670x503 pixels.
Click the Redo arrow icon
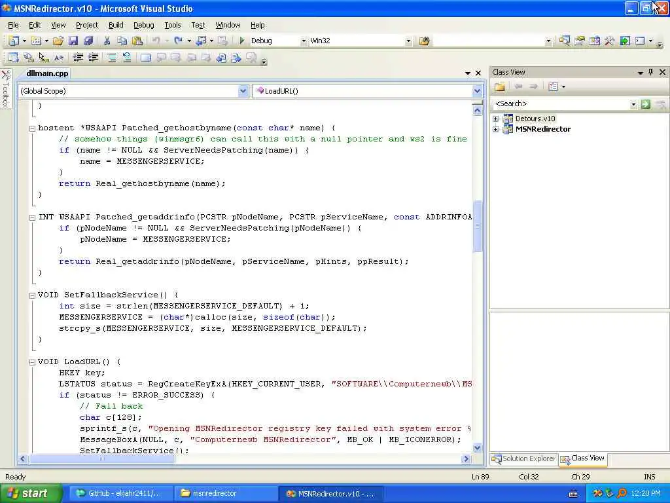[x=178, y=41]
